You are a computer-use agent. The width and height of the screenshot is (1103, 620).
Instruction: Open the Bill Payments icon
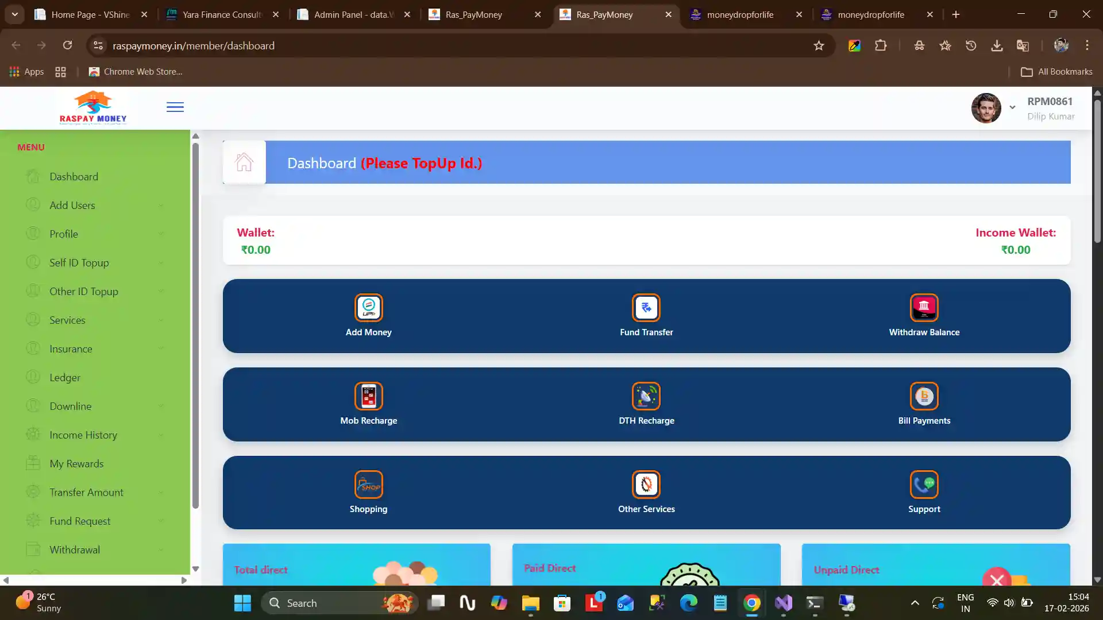(x=924, y=396)
